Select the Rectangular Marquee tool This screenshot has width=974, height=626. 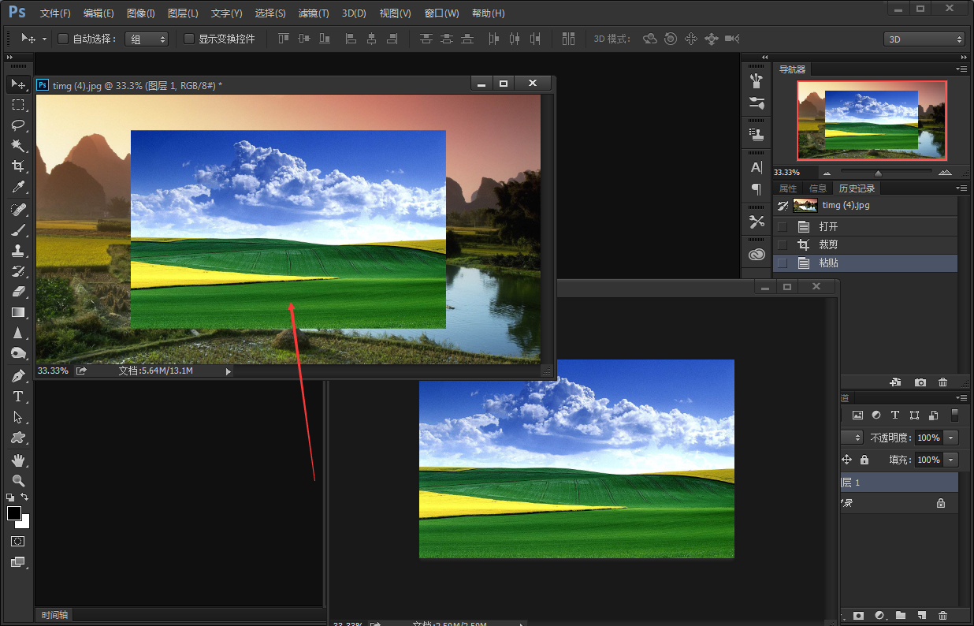(17, 105)
